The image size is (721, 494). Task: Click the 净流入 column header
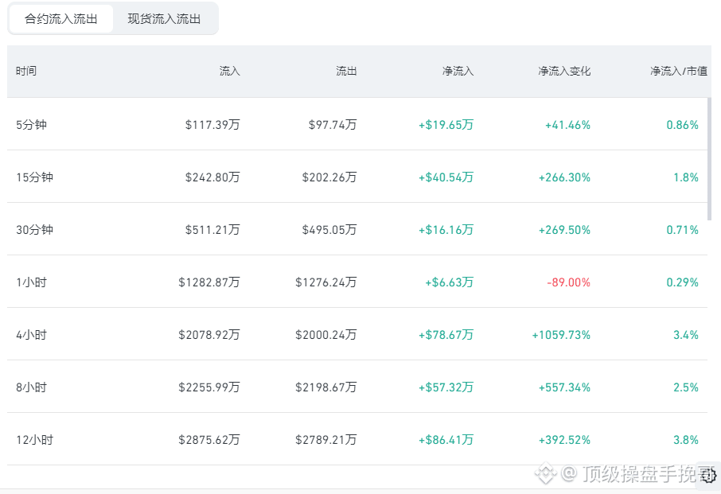coord(458,71)
